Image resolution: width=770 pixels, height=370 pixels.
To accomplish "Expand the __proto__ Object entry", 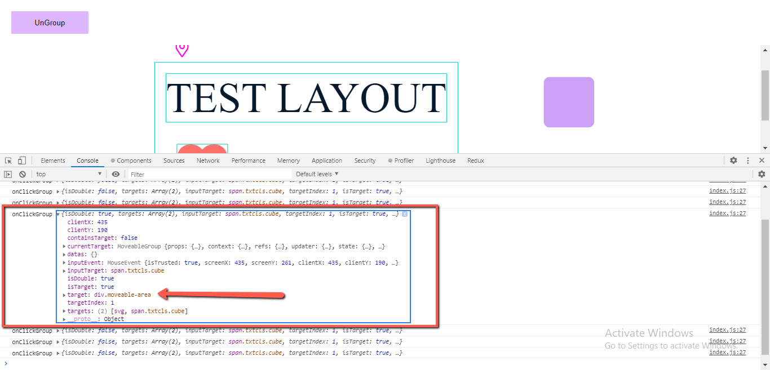I will pyautogui.click(x=64, y=319).
